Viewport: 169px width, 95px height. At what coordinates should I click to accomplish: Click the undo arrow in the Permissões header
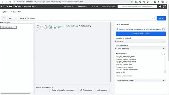[162, 54]
